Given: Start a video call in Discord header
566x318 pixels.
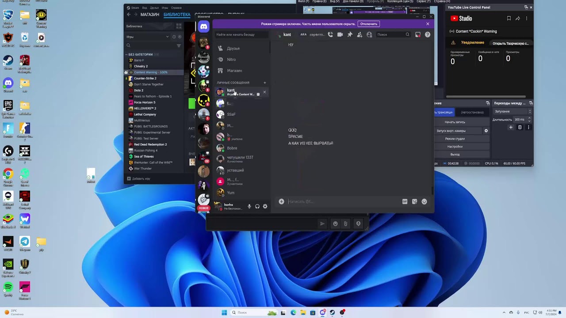Looking at the screenshot, I should tap(340, 34).
